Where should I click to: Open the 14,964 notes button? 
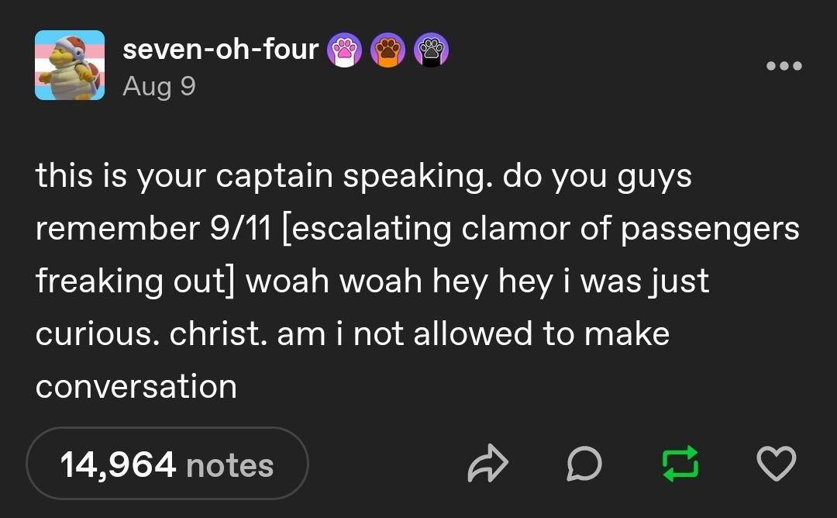167,464
